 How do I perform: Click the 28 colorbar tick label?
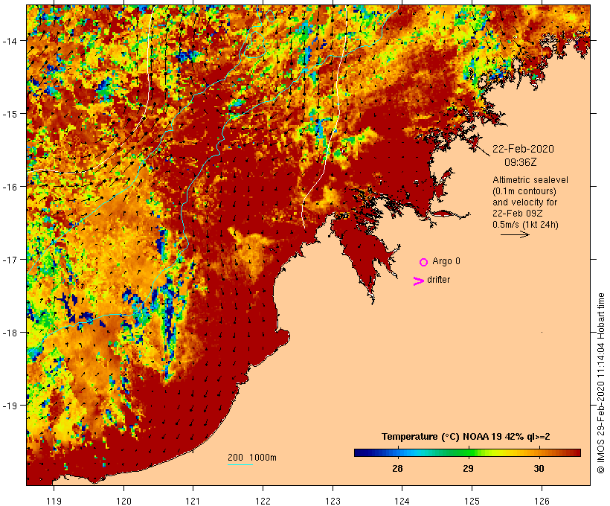[397, 468]
